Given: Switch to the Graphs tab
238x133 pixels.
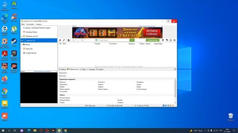Looking at the screenshot, I should coord(100,69).
